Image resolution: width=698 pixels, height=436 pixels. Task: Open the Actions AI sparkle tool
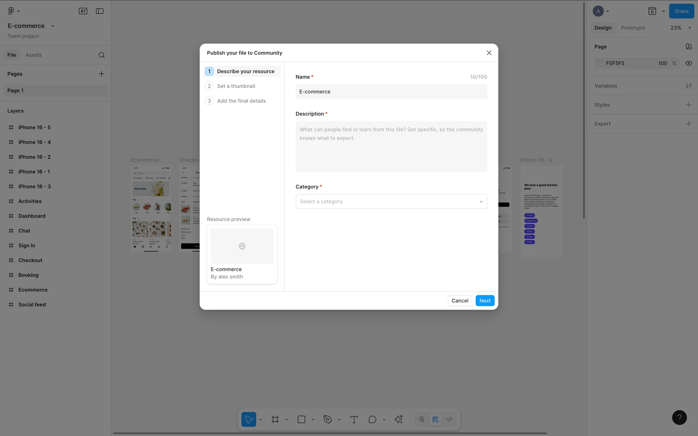(398, 419)
